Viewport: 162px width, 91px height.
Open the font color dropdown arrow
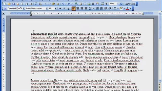[130, 8]
